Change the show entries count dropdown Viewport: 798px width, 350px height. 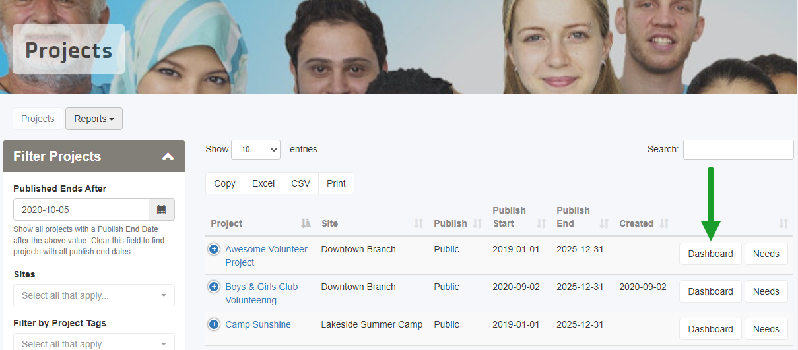(x=255, y=150)
